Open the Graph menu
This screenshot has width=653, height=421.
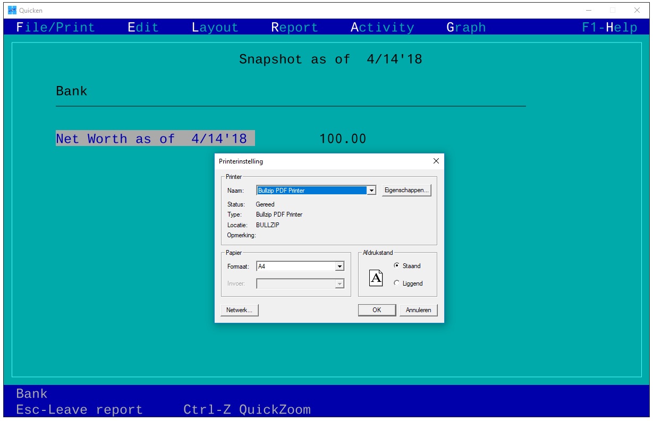pos(466,28)
